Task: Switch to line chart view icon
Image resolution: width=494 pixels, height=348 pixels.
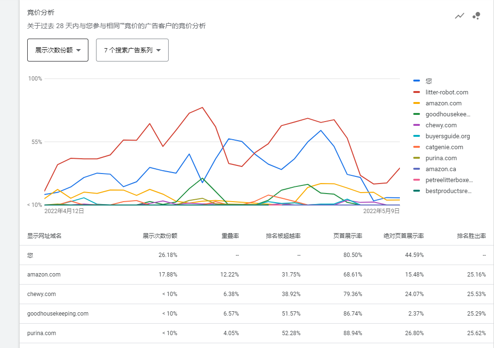Action: [460, 16]
